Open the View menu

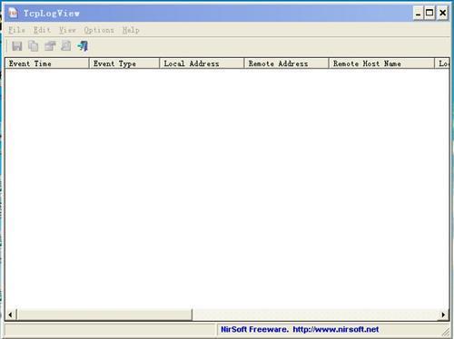(x=67, y=30)
